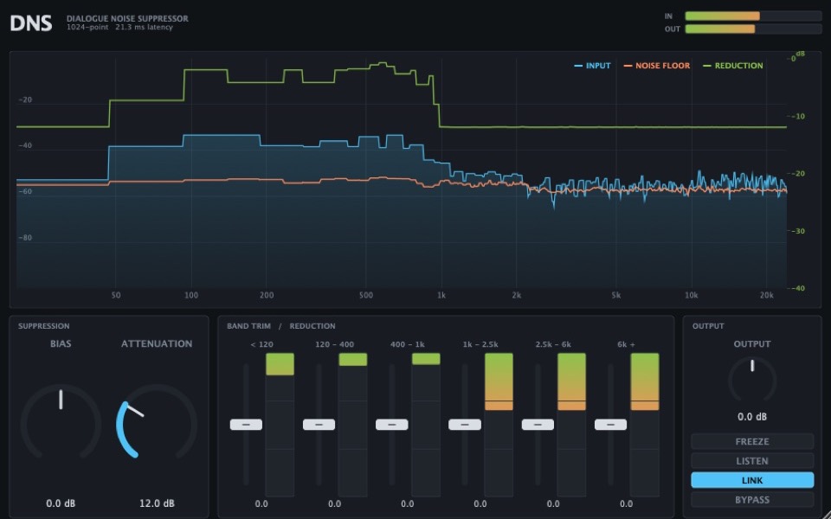
Task: Grab the 6k + band trim fader
Action: (610, 424)
